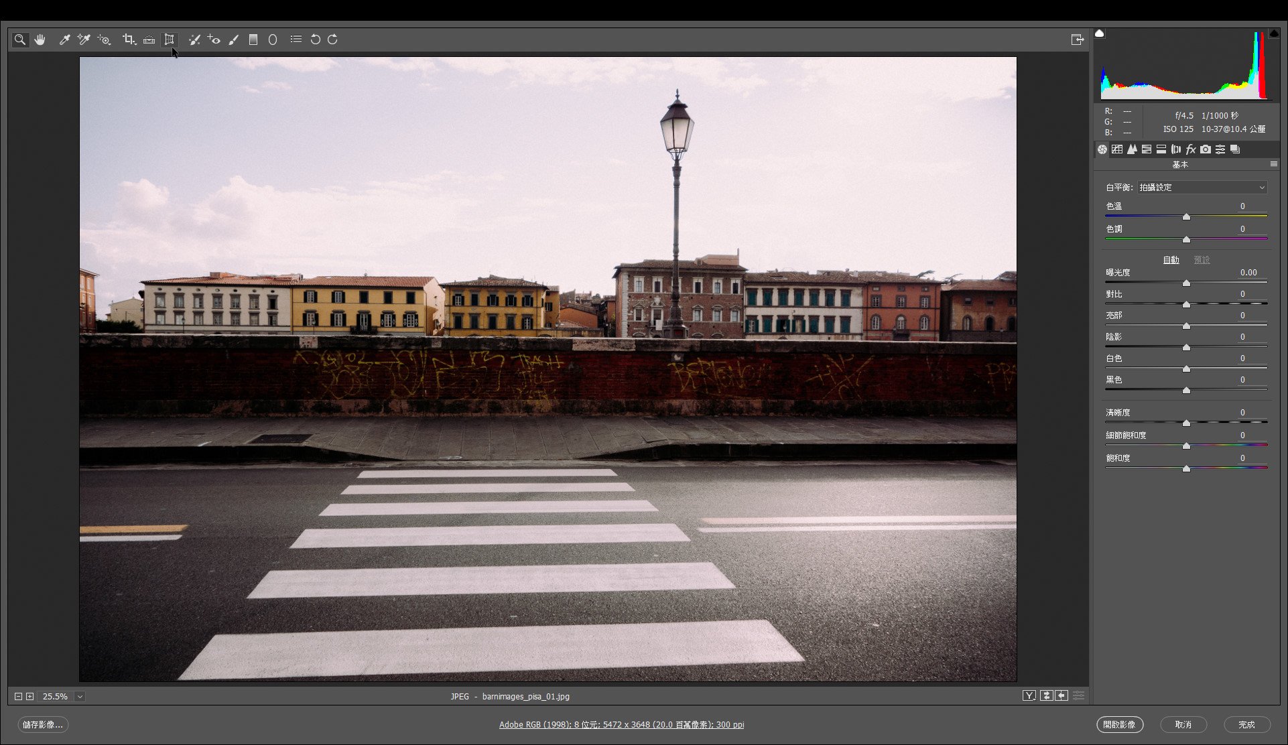The image size is (1288, 745).
Task: Click the 開啟影像 open image button
Action: (x=1119, y=725)
